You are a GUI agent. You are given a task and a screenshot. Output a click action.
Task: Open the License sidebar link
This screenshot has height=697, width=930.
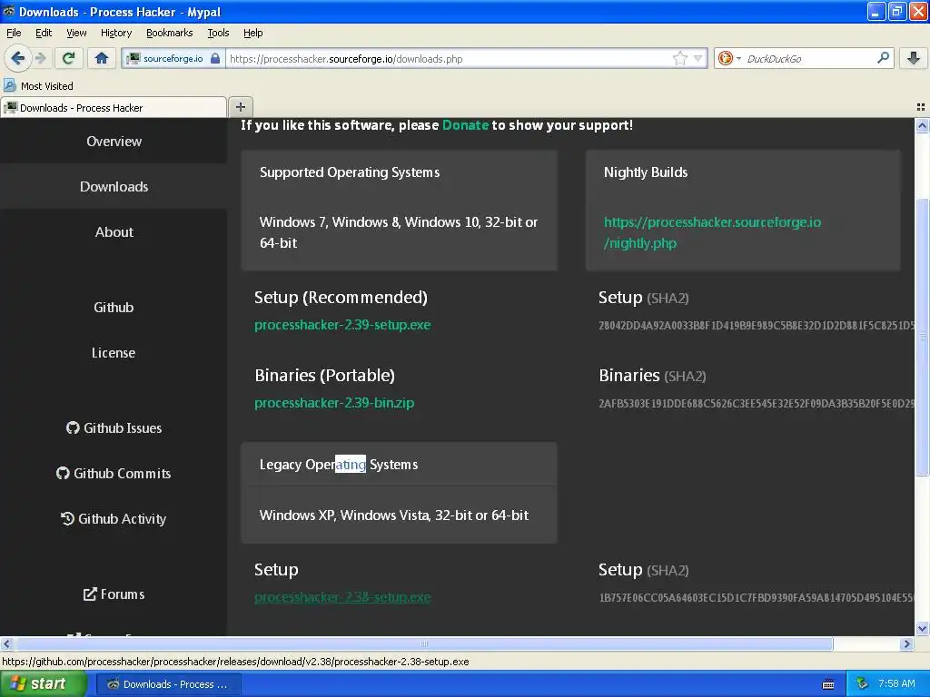pyautogui.click(x=114, y=353)
